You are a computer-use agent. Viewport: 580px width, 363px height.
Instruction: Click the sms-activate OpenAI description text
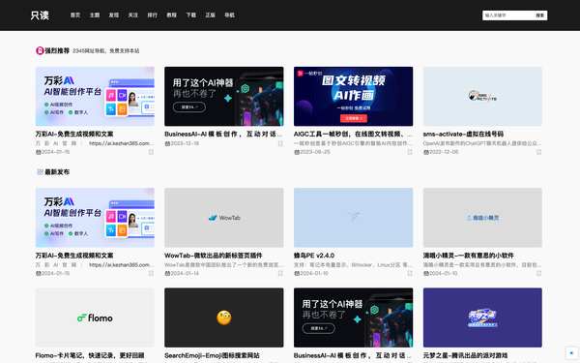click(482, 143)
